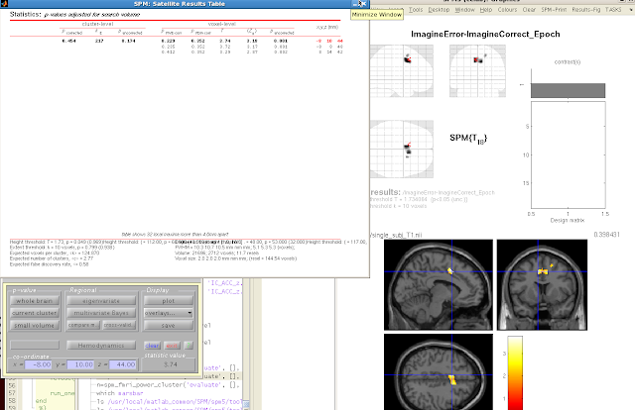Image resolution: width=635 pixels, height=410 pixels.
Task: Select the y co-ordinate field
Action: [x=80, y=364]
